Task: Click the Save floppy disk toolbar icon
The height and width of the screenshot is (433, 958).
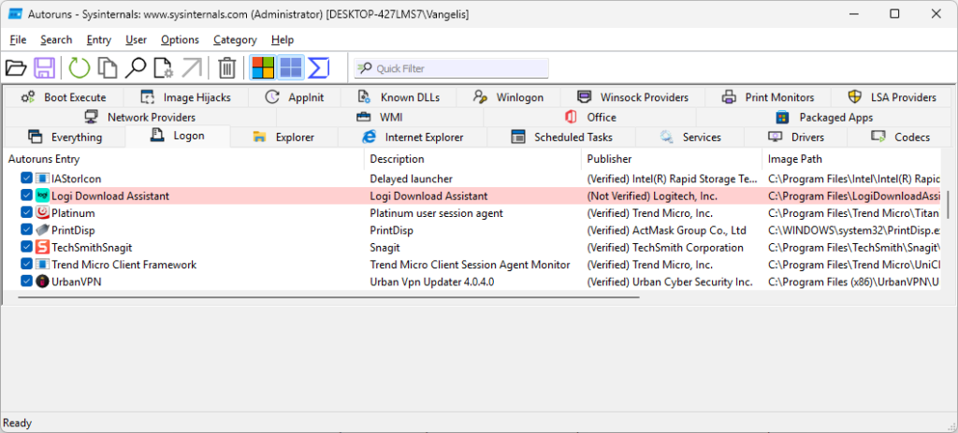Action: 44,67
